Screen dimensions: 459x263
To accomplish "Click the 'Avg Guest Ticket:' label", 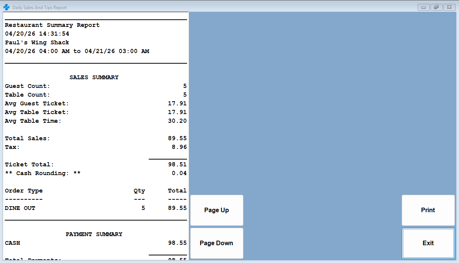I will [x=37, y=103].
